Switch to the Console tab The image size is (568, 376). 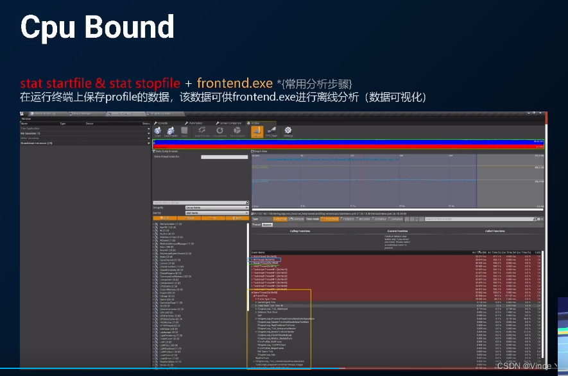point(162,122)
